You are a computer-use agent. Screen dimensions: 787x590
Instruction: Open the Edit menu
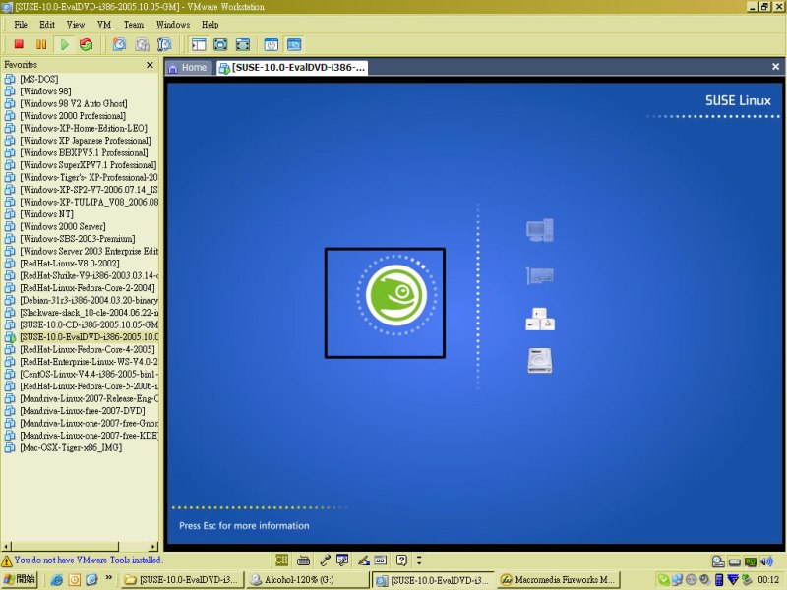click(x=46, y=25)
